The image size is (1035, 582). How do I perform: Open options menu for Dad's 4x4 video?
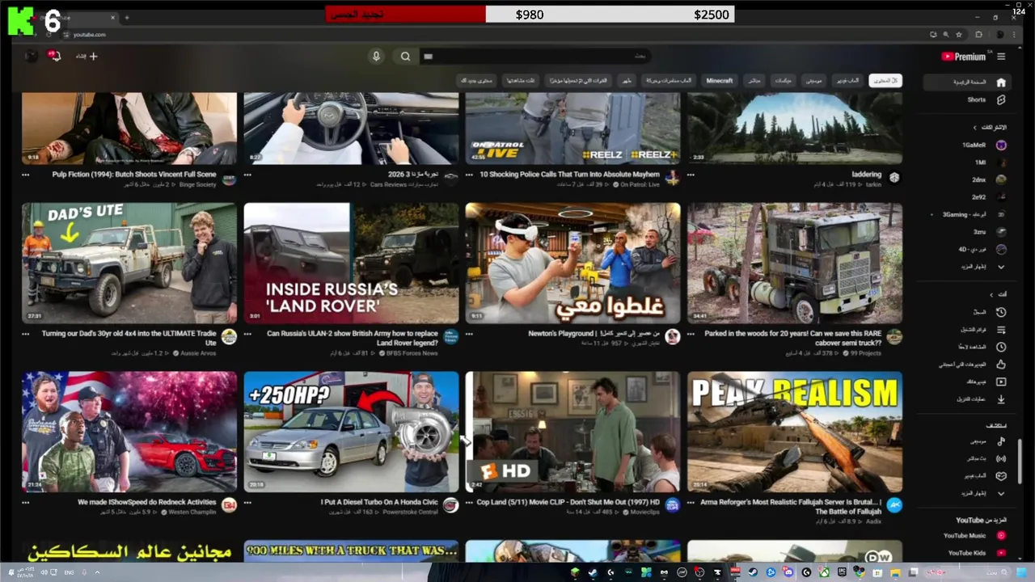click(26, 333)
